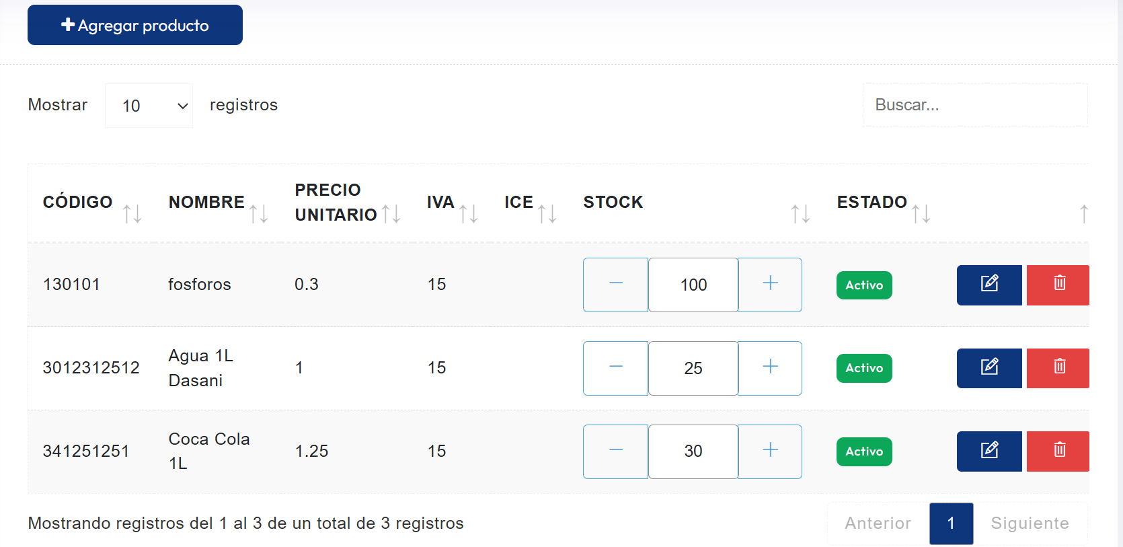Go to Siguiente page
This screenshot has width=1123, height=547.
1030,523
